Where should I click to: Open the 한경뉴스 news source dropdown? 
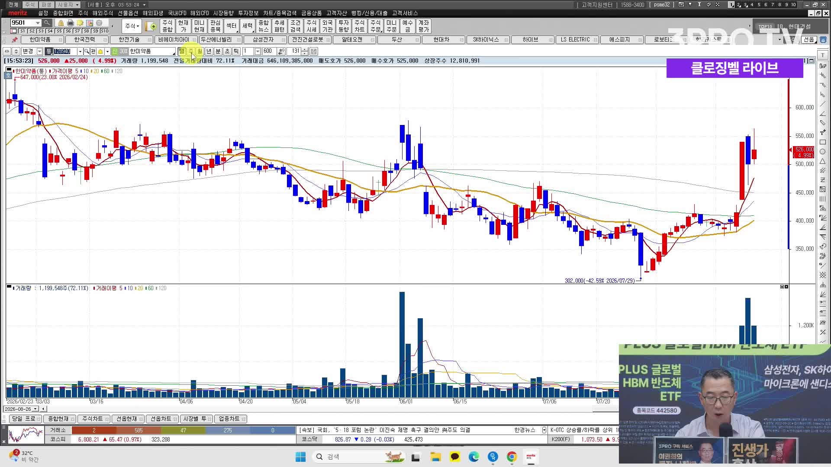[544, 430]
